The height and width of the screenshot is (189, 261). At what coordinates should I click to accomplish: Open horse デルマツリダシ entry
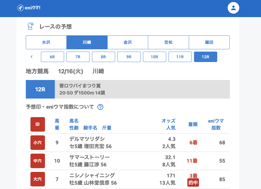pyautogui.click(x=87, y=139)
